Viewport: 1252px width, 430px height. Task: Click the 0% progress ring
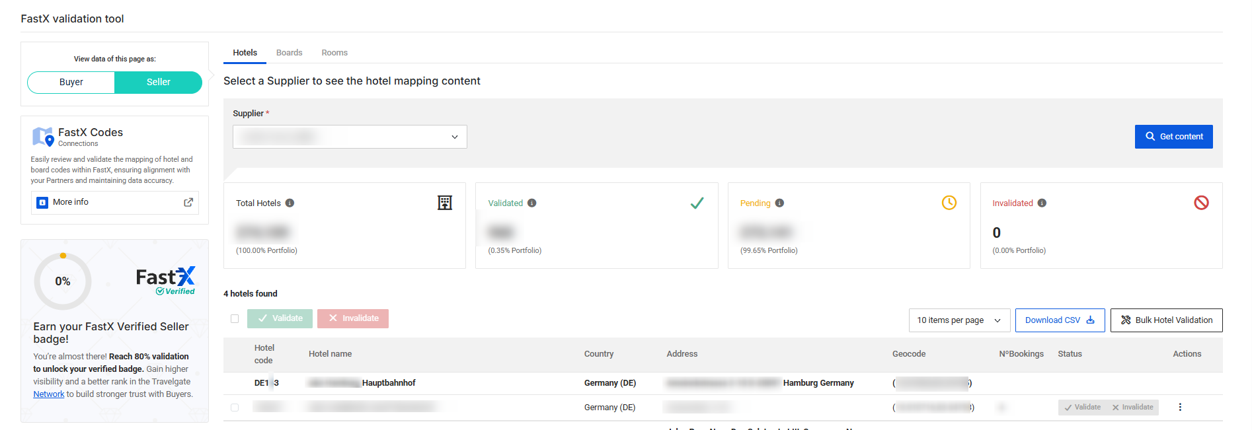[x=63, y=281]
